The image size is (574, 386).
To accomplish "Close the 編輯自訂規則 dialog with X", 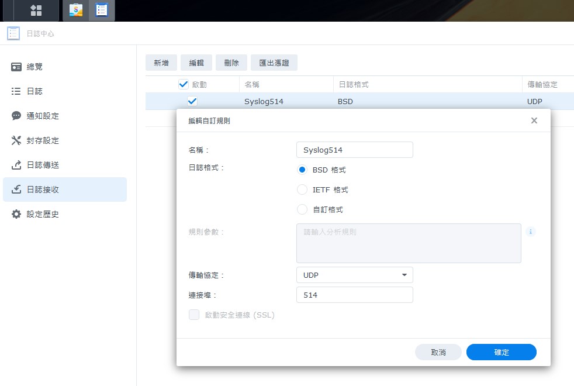I will point(534,120).
